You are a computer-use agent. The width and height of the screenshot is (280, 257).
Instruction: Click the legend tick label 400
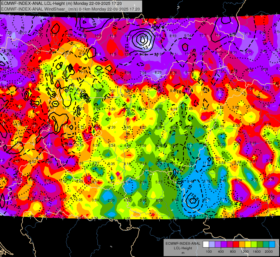click(x=221, y=252)
